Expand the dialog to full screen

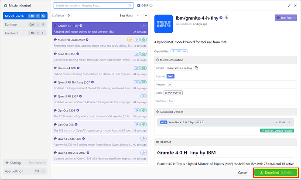[288, 6]
